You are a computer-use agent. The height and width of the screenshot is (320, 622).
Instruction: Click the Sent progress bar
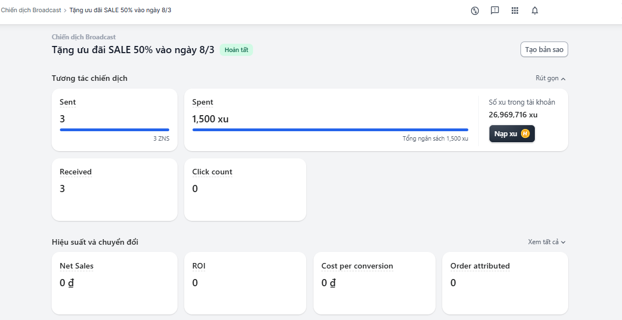tap(114, 130)
